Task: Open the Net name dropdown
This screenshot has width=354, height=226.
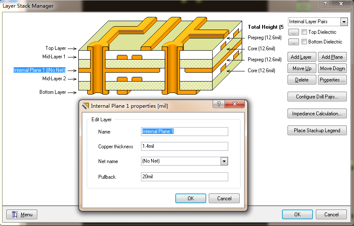Action: pos(224,161)
